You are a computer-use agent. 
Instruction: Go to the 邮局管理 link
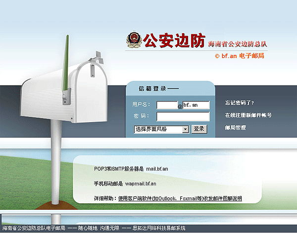click(235, 128)
